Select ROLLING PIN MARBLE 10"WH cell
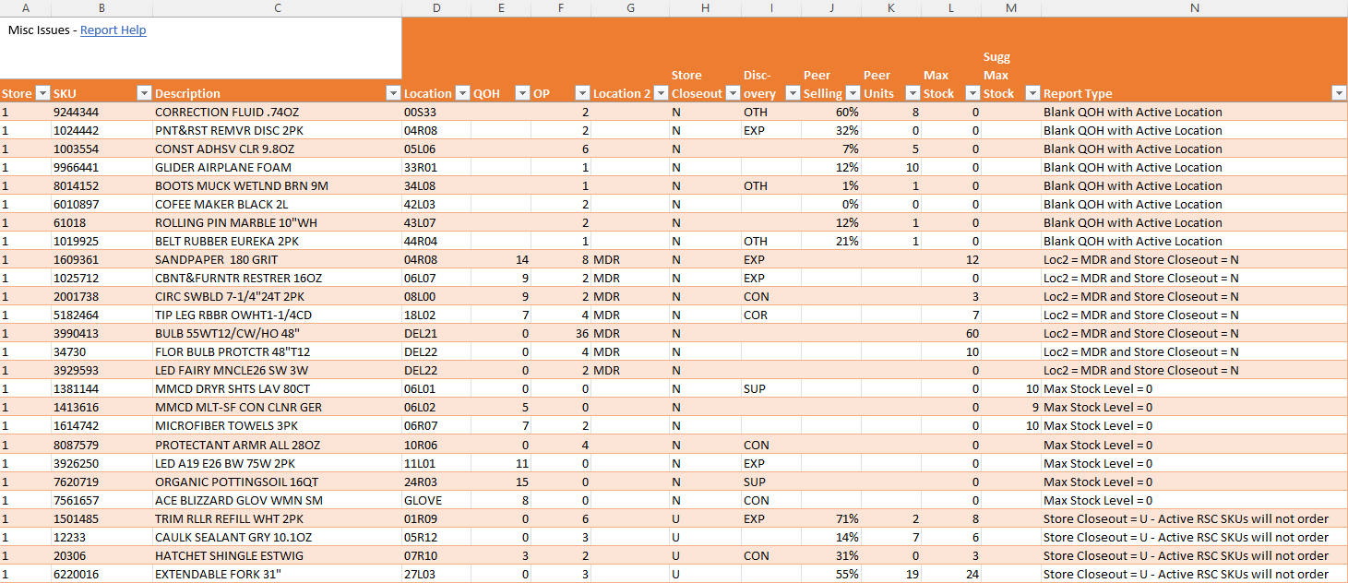Image resolution: width=1348 pixels, height=583 pixels. (x=277, y=222)
